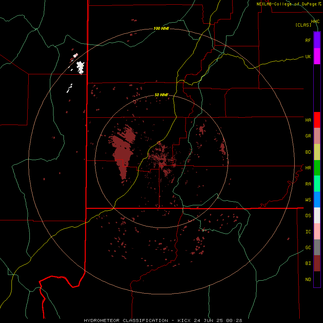Screen dimensions: 323x323
Task: Click the GC gray legend swatch
Action: click(317, 247)
